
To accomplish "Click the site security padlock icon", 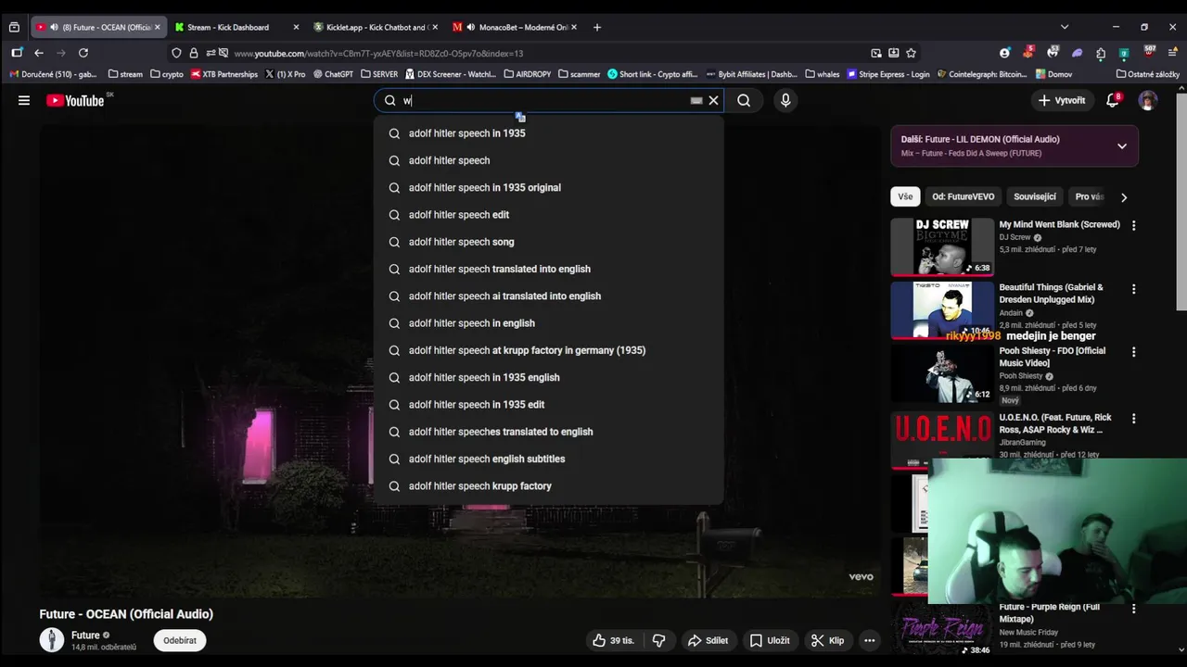I will tap(193, 53).
